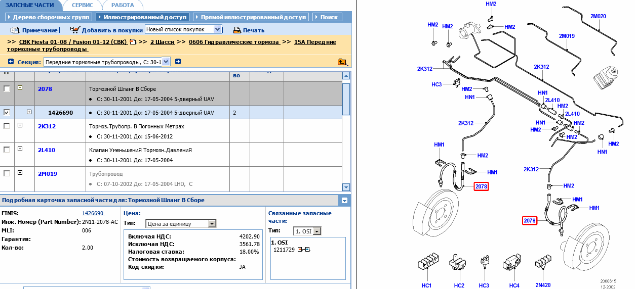This screenshot has height=289, width=635.
Task: Open part number 2M019 link in table
Action: pyautogui.click(x=48, y=174)
